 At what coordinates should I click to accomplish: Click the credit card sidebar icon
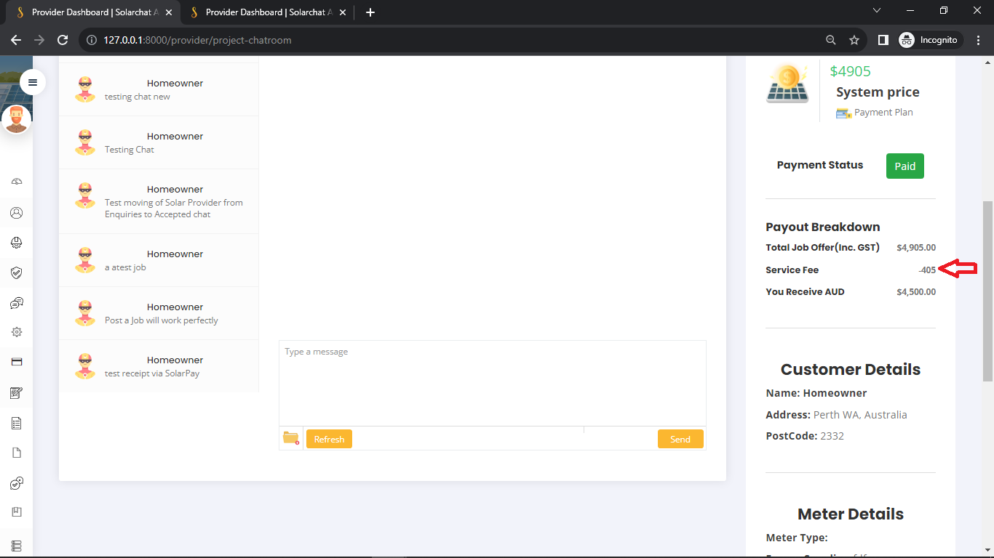click(17, 362)
